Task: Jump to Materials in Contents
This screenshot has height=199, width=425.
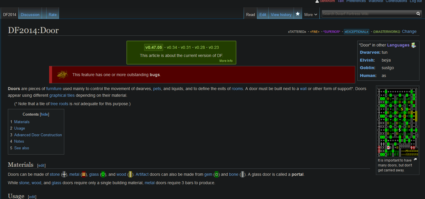Action: 22,122
